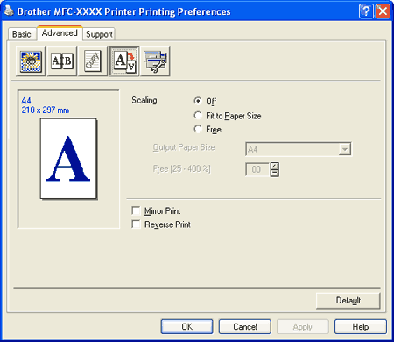Image resolution: width=394 pixels, height=342 pixels.
Task: Click the question mark help icon in title bar
Action: [x=366, y=11]
